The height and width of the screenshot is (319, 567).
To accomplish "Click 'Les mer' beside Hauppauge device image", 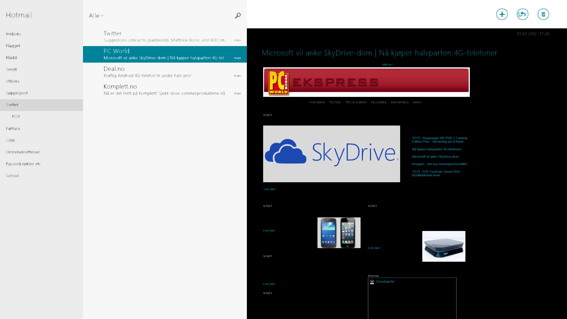I will pyautogui.click(x=374, y=248).
